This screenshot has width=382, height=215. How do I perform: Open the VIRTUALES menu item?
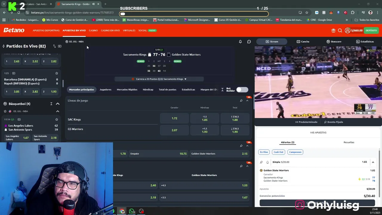point(129,30)
